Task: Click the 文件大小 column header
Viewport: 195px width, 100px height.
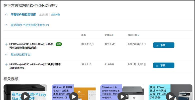Action: [x=109, y=35]
